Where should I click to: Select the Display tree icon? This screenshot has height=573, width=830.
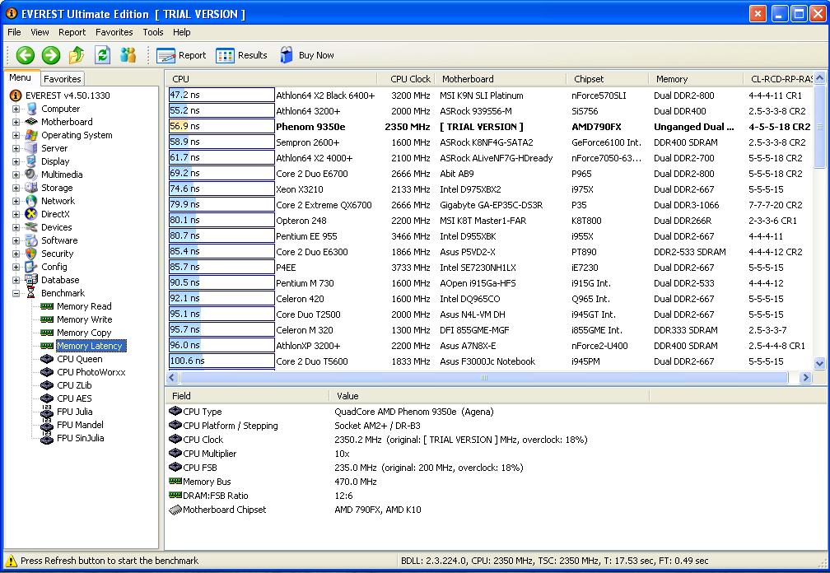(x=32, y=161)
